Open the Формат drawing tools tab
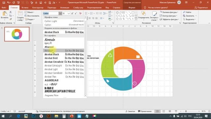The image size is (211, 119). (x=132, y=8)
